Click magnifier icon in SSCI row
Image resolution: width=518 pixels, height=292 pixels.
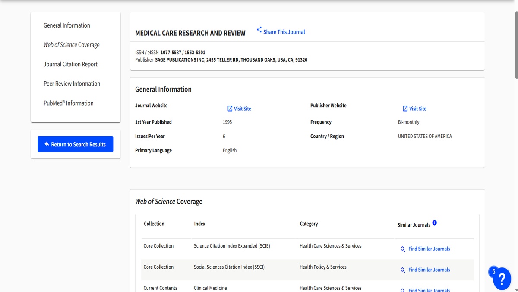click(403, 270)
